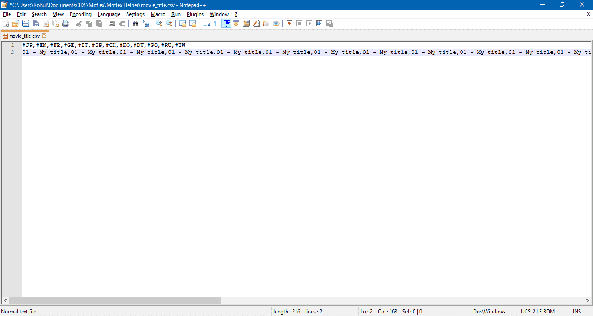The height and width of the screenshot is (316, 593).
Task: Click the Close document toolbar icon
Action: click(46, 23)
